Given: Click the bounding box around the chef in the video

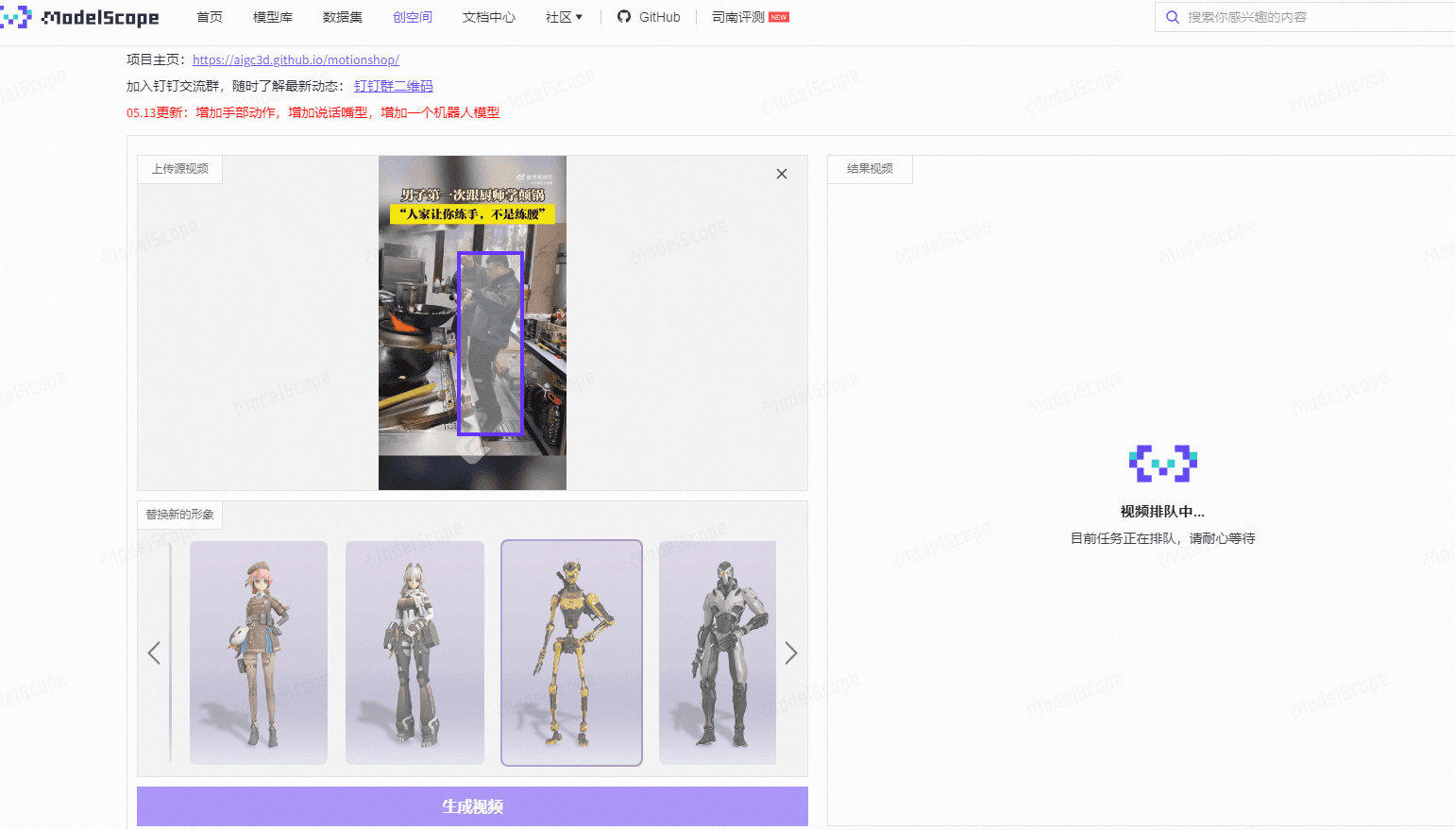Looking at the screenshot, I should click(490, 343).
